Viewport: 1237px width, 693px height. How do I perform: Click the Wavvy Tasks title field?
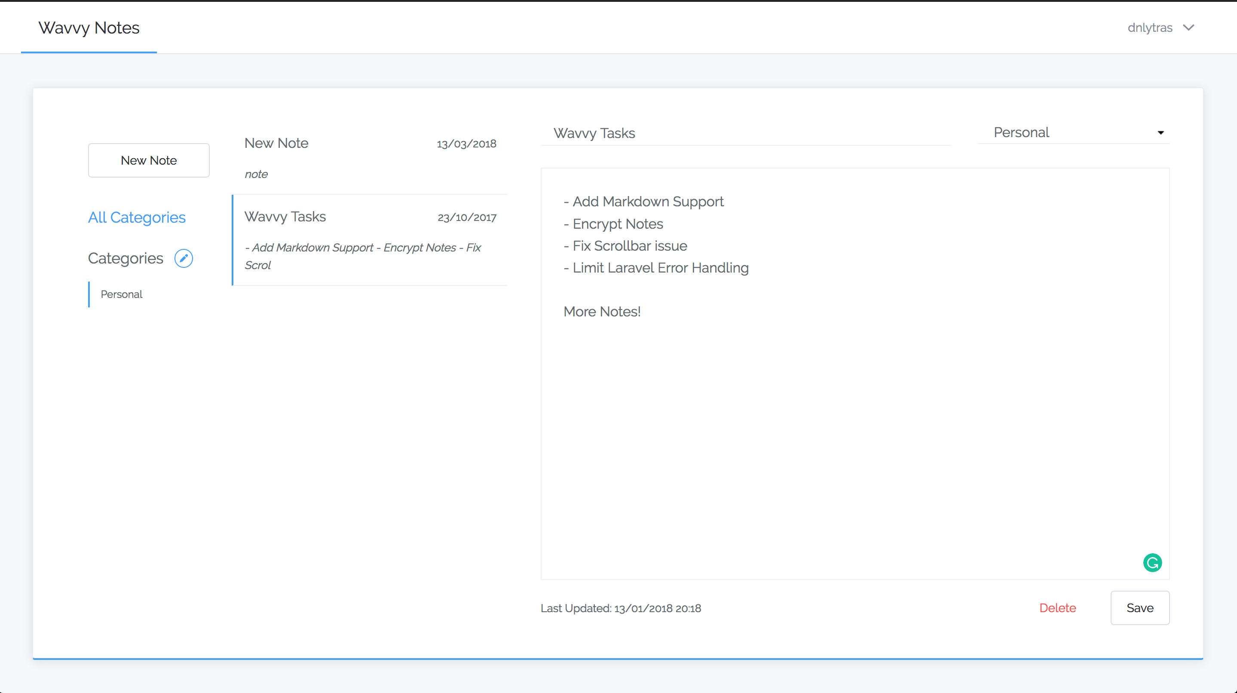coord(744,133)
